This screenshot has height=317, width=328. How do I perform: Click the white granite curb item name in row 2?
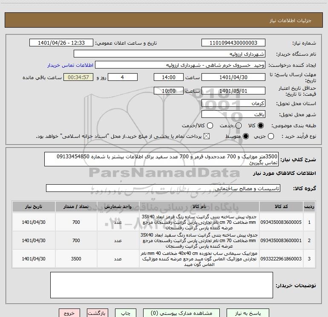click(x=199, y=240)
